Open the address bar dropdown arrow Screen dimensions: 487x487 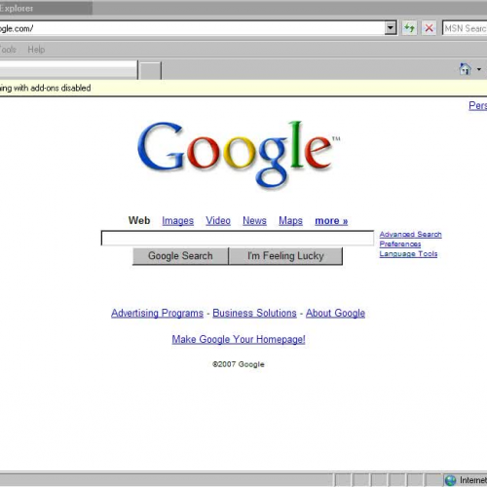pos(391,28)
